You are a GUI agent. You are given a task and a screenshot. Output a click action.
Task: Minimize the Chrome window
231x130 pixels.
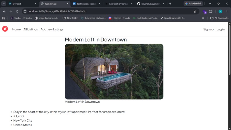(210, 3)
